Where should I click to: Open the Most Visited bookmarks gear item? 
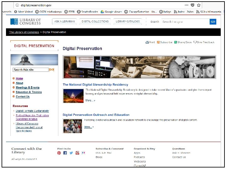tap(23, 12)
